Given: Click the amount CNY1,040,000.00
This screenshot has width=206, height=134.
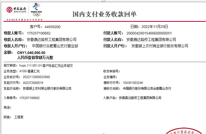Looking at the screenshot, I should coord(31,53).
